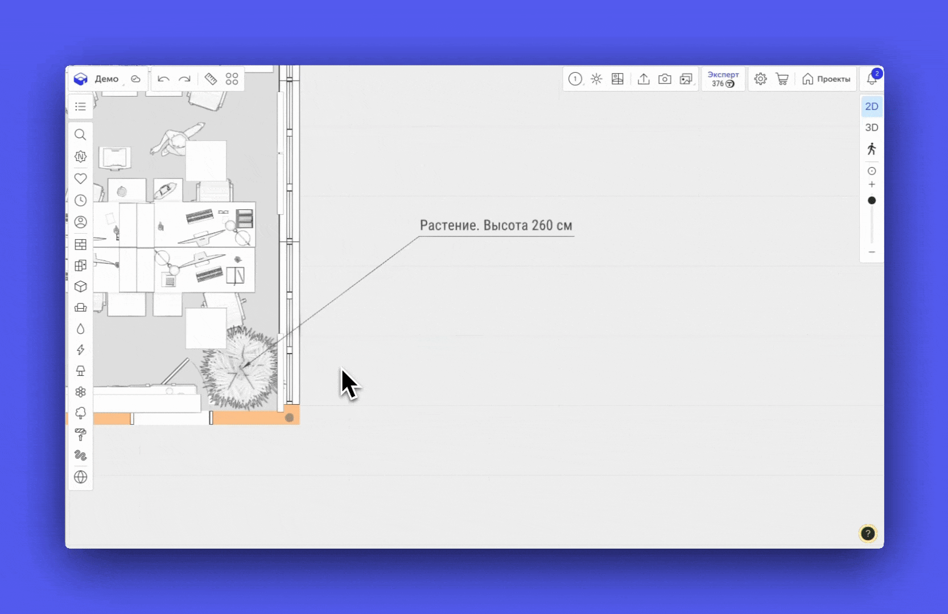Image resolution: width=948 pixels, height=614 pixels.
Task: Open the four-circles layout menu icon
Action: [x=232, y=79]
